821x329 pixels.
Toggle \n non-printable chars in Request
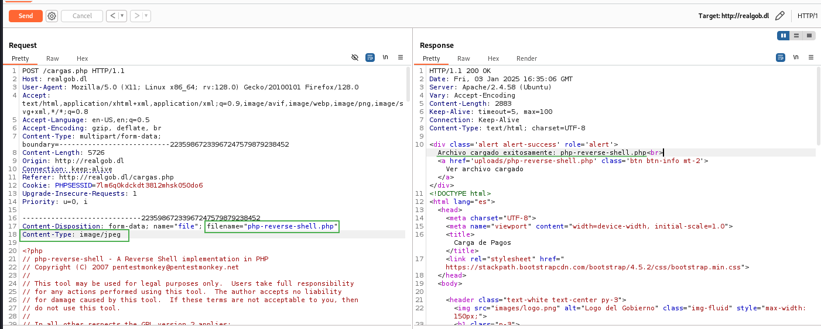coord(385,57)
